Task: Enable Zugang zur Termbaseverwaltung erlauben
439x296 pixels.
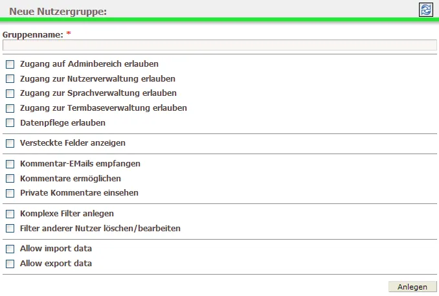Action: (10, 108)
